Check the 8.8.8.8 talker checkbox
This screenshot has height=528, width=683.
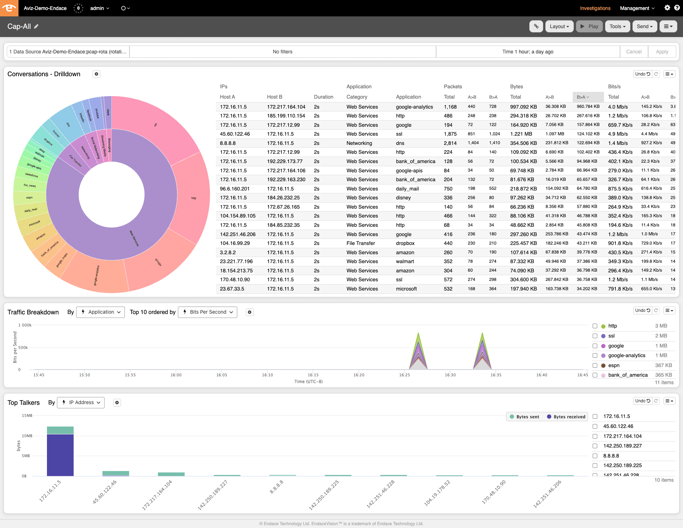point(595,456)
